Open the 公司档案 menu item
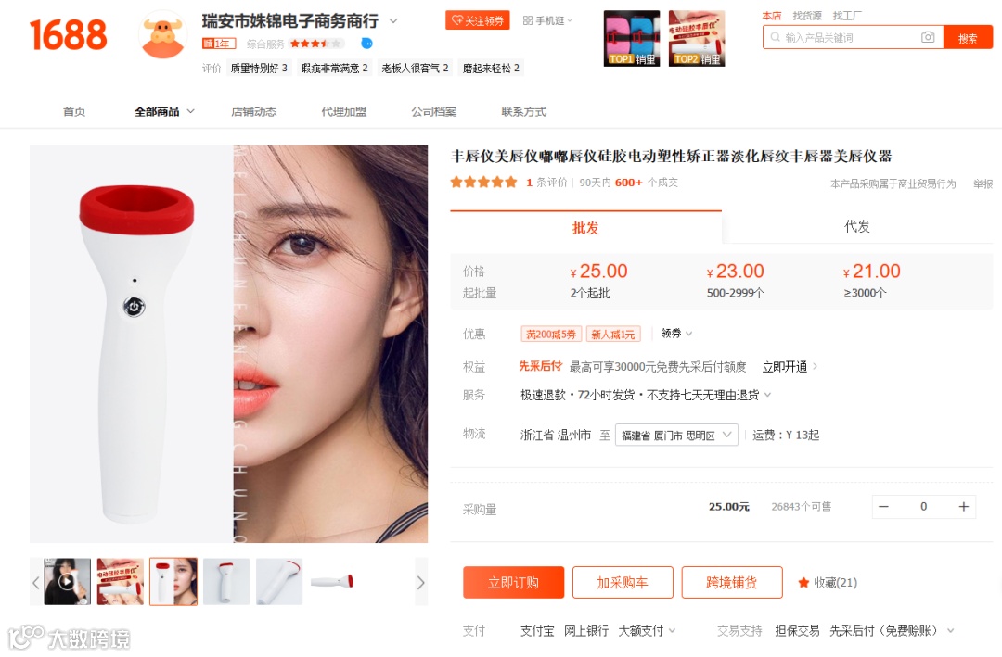This screenshot has height=657, width=1002. pyautogui.click(x=434, y=112)
